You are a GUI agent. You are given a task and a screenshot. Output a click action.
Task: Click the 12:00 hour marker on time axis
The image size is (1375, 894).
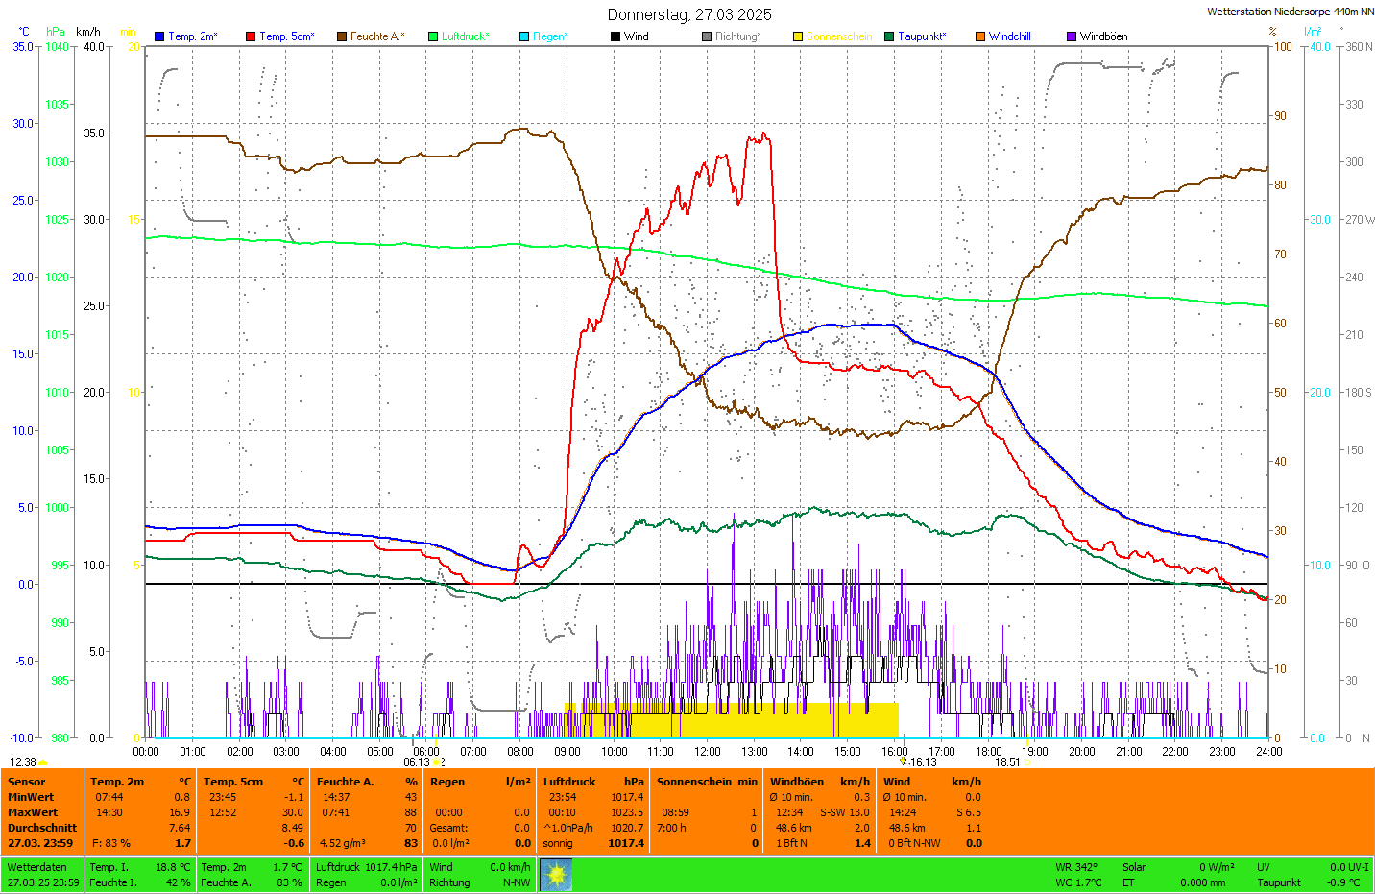pyautogui.click(x=708, y=752)
